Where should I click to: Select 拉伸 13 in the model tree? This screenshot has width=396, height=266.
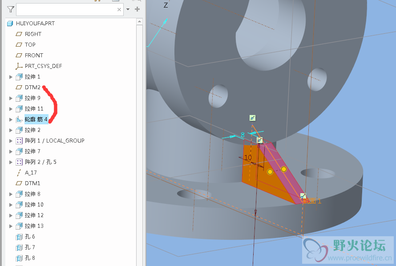[34, 226]
